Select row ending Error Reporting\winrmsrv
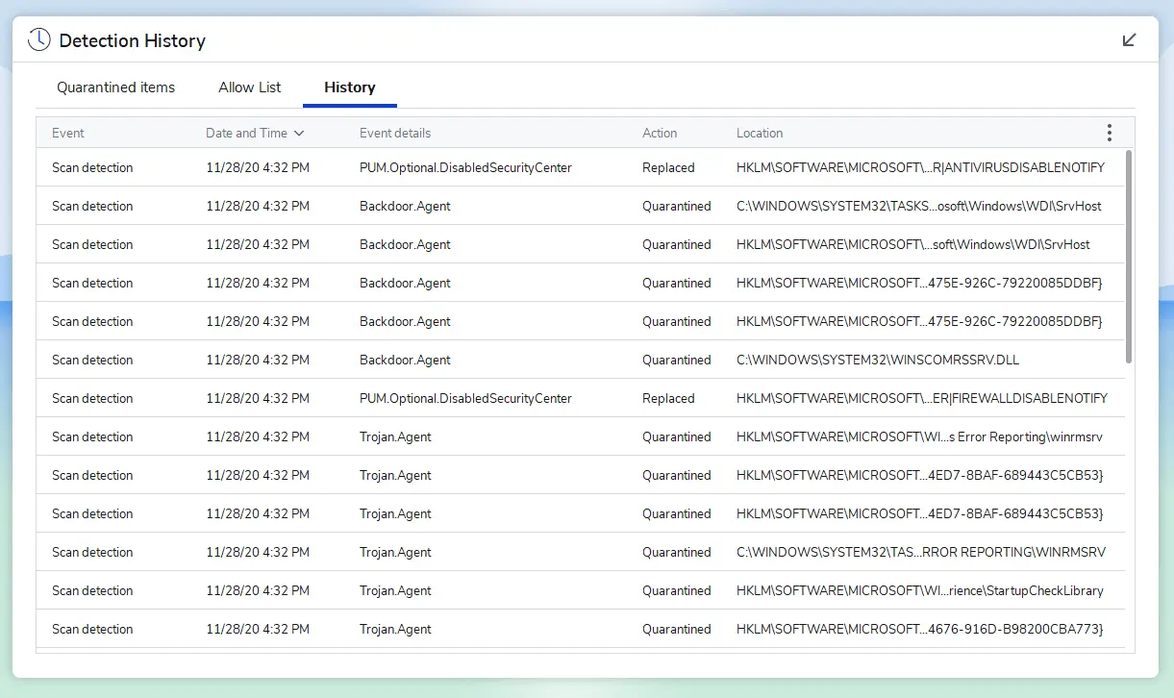The height and width of the screenshot is (698, 1174). coord(580,436)
